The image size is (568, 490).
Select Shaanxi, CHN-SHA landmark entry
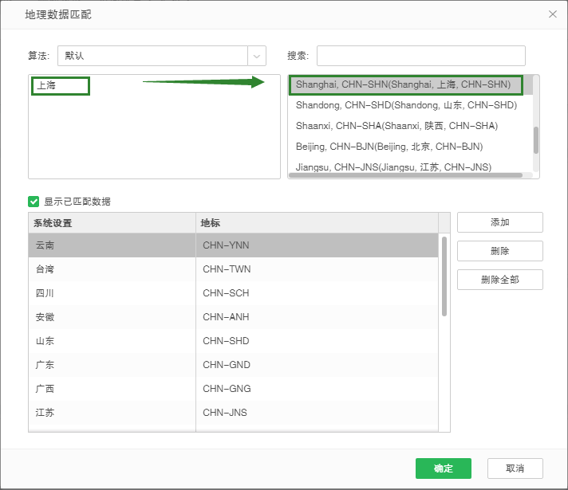tap(396, 126)
